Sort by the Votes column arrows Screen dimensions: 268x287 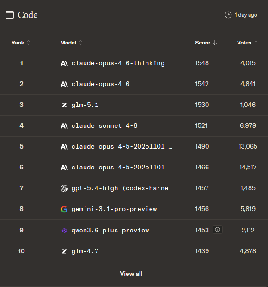click(x=256, y=43)
